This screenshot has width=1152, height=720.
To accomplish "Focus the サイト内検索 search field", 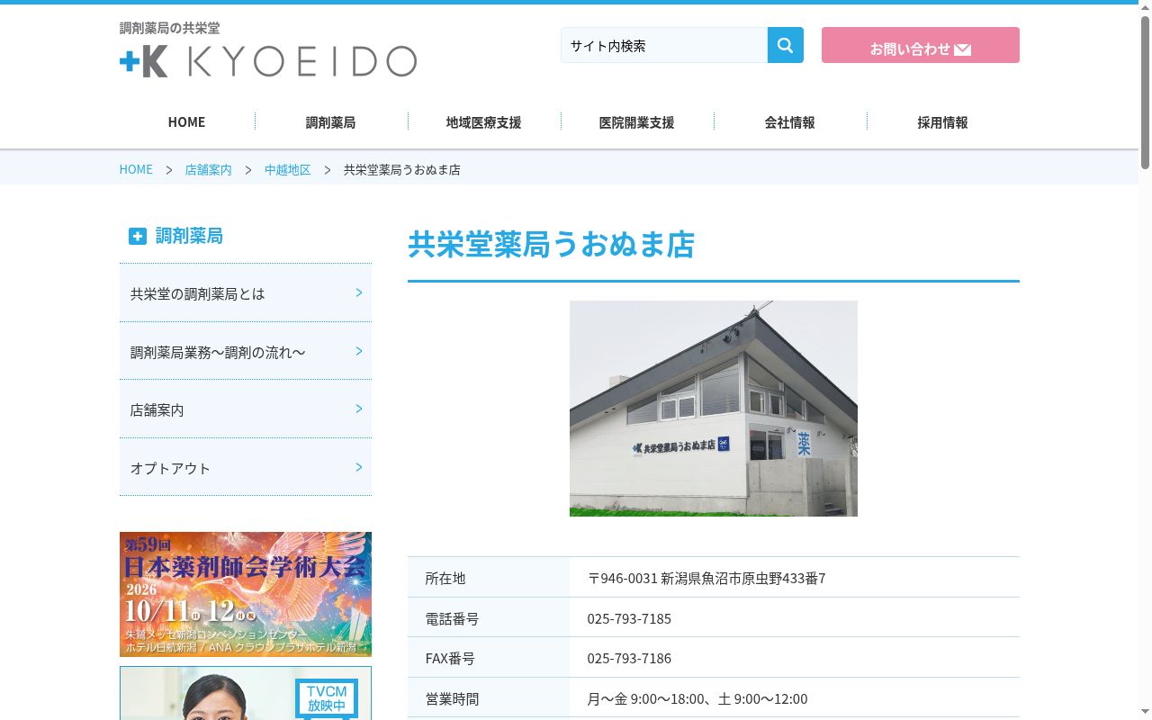I will tap(664, 45).
